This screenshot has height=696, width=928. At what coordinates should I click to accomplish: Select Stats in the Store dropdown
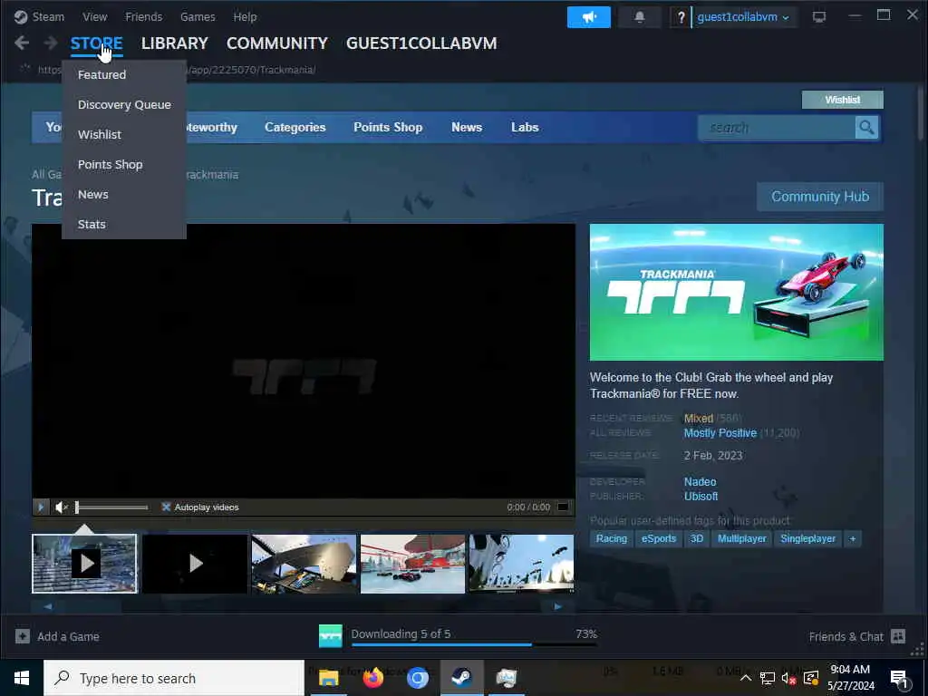coord(92,225)
